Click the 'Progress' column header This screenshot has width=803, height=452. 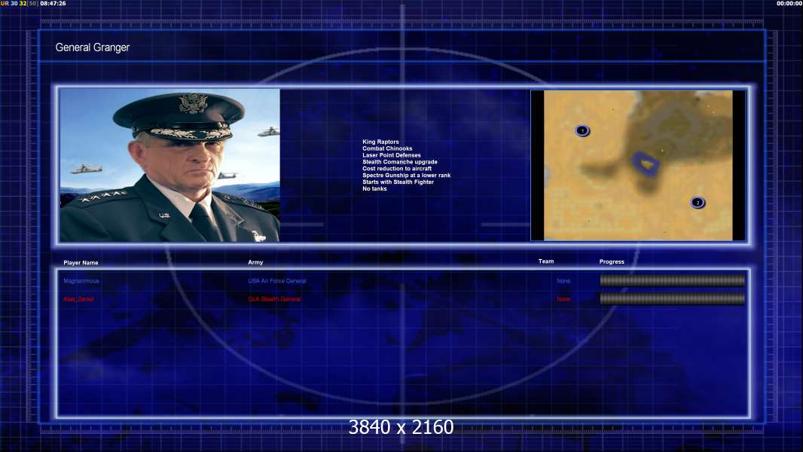(612, 261)
